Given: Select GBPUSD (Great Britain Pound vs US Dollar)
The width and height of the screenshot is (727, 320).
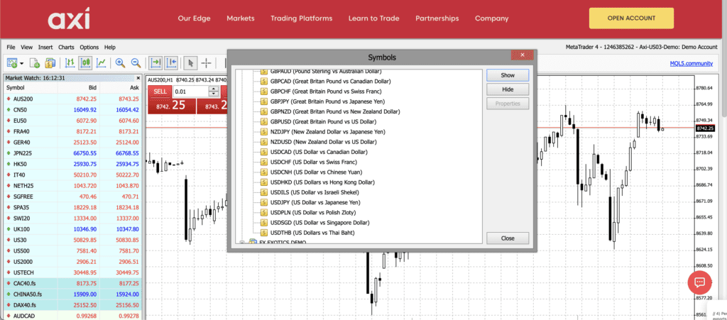Looking at the screenshot, I should pyautogui.click(x=323, y=122).
